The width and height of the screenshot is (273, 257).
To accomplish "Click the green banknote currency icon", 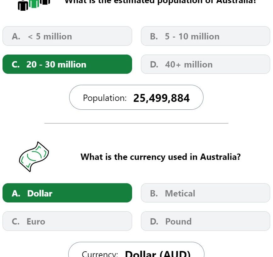I will (x=34, y=157).
